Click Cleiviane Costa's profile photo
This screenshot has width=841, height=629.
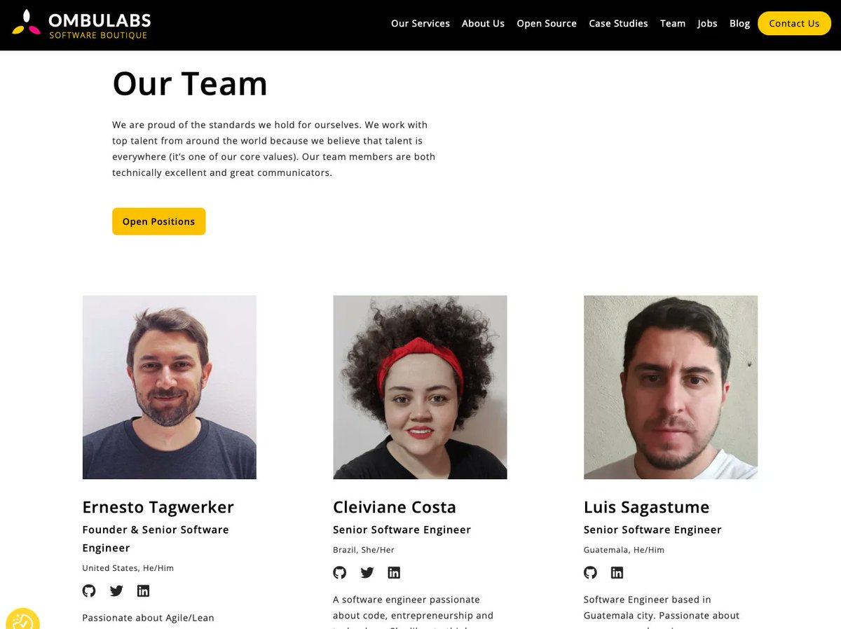[x=420, y=387]
